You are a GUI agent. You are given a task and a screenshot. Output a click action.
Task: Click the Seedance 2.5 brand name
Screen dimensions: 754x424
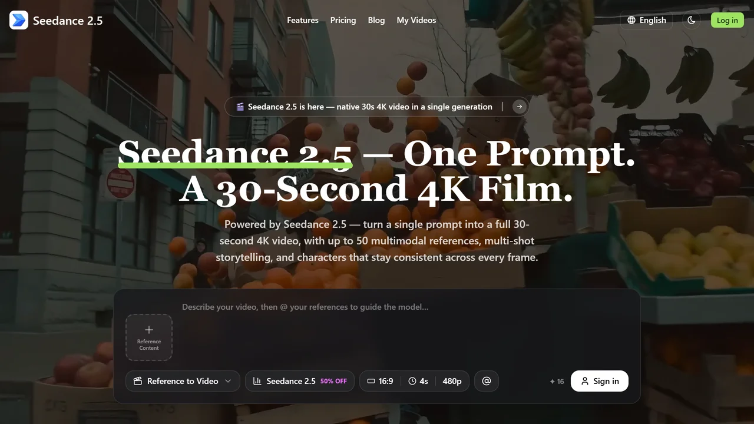tap(68, 21)
